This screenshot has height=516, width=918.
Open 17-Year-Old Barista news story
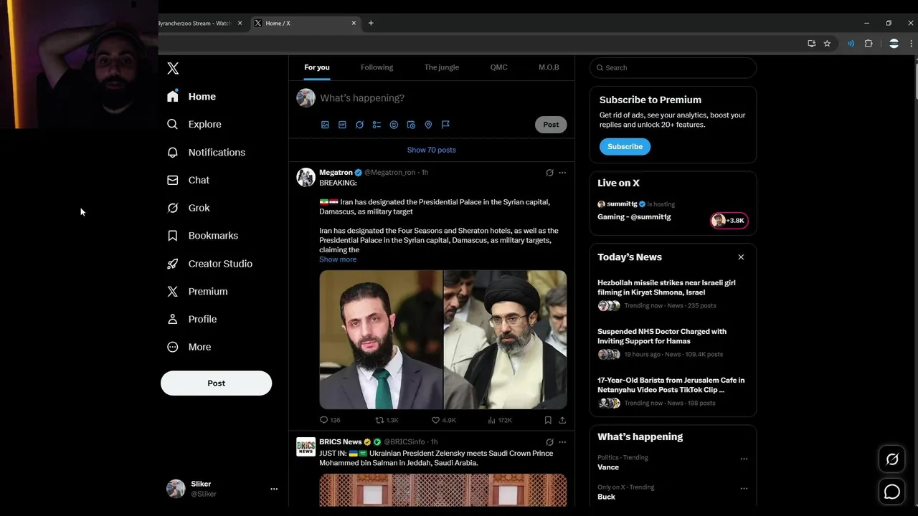[x=673, y=392]
